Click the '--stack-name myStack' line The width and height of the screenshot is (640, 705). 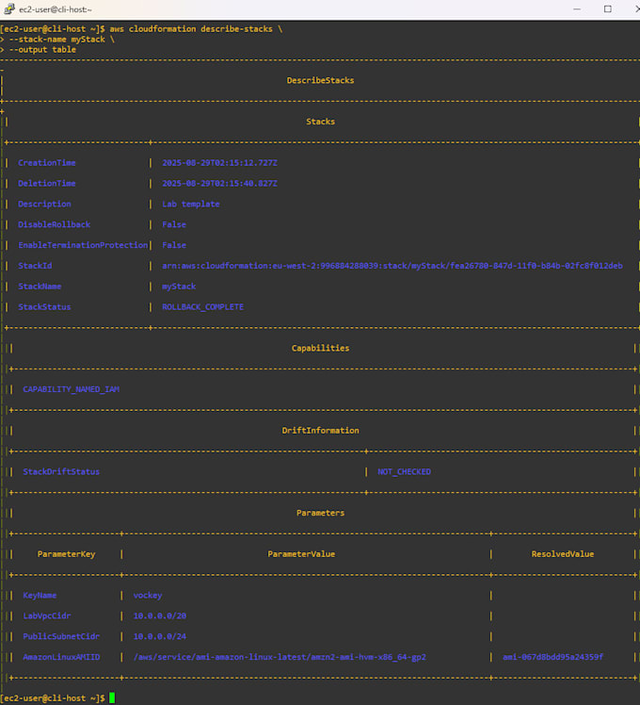(x=57, y=40)
